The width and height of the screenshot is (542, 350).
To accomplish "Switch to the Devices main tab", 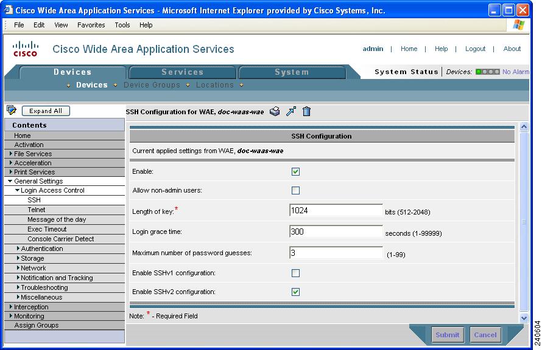I will click(x=72, y=72).
